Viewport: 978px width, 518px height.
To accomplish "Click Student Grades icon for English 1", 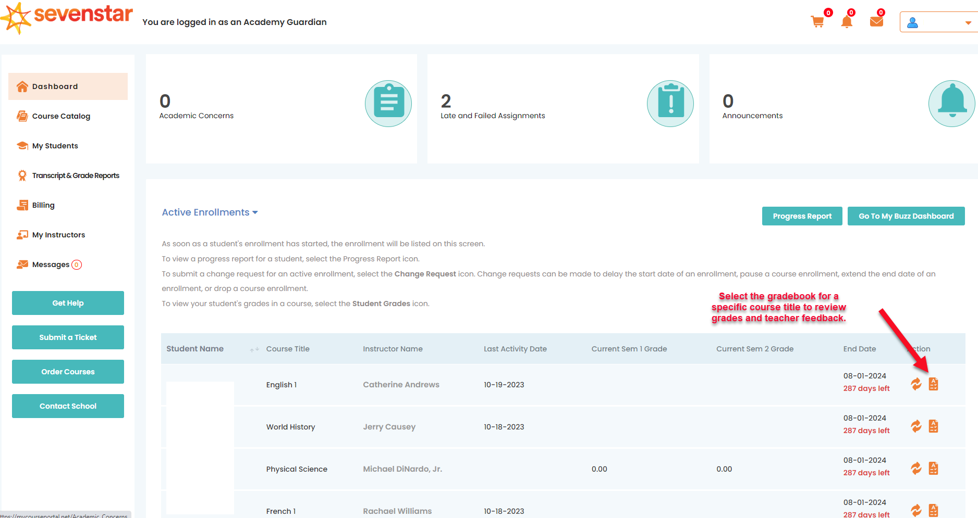I will 933,384.
